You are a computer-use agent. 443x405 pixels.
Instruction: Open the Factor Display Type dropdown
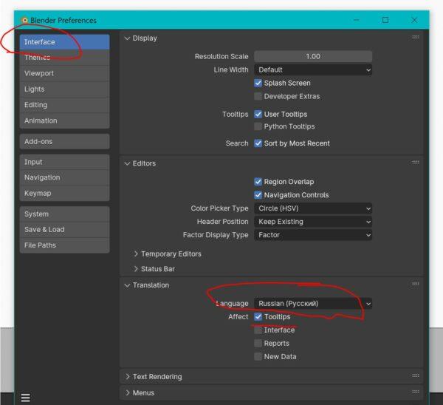313,235
